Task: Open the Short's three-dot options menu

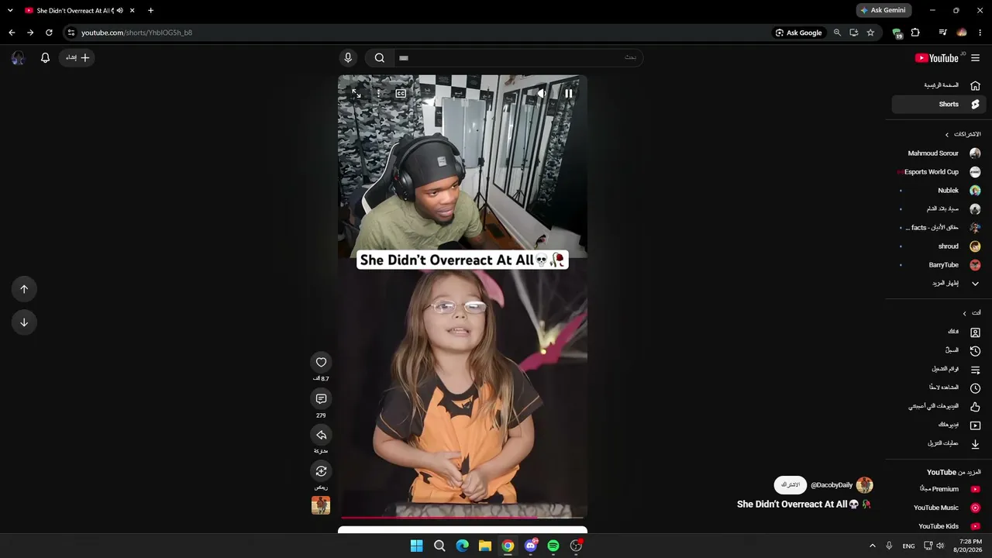Action: (x=378, y=94)
